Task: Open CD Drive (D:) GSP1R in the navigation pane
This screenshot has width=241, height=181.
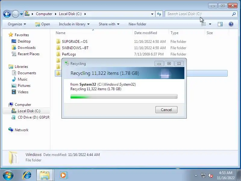Action: coord(33,117)
